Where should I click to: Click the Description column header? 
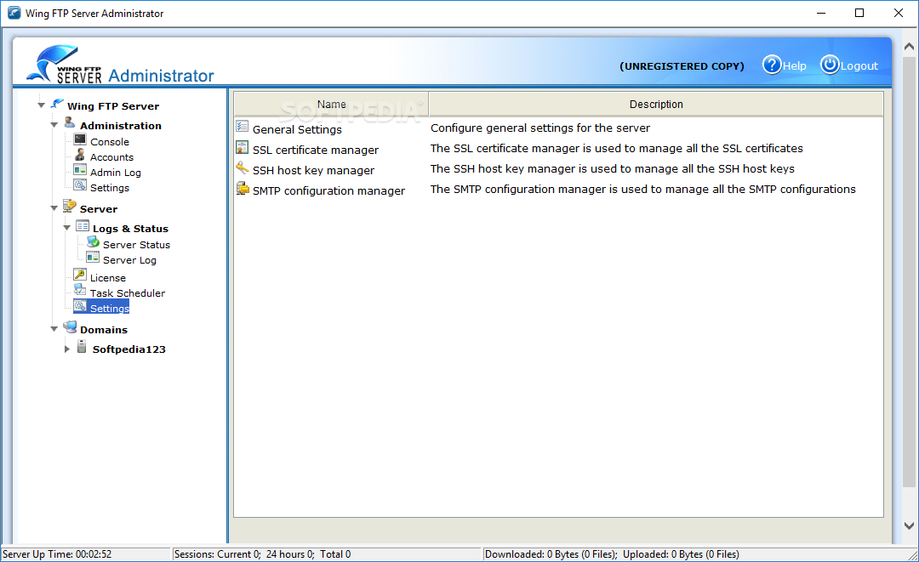(656, 105)
